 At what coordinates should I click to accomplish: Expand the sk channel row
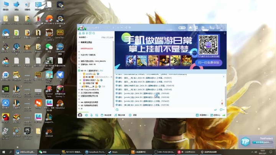click(x=79, y=109)
